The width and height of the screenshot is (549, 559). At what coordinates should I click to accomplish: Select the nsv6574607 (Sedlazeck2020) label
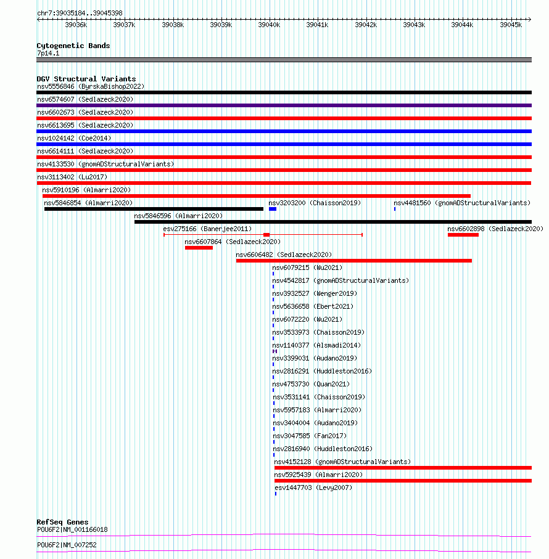pos(85,99)
